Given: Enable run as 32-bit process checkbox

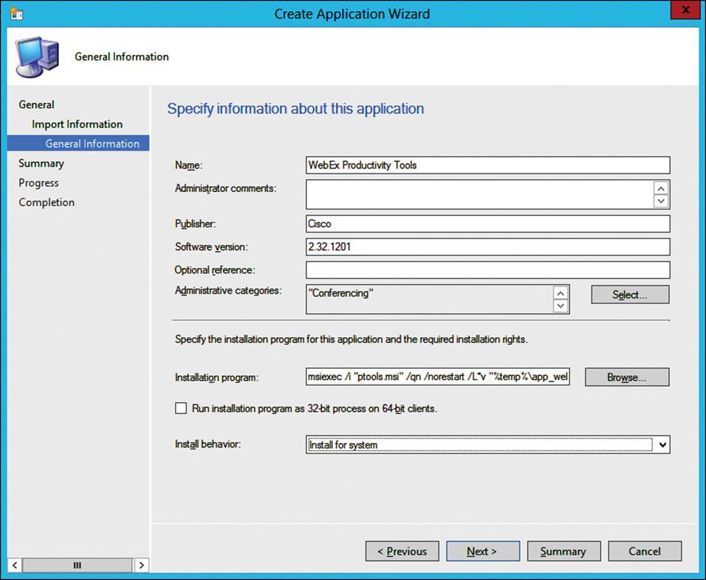Looking at the screenshot, I should (181, 408).
